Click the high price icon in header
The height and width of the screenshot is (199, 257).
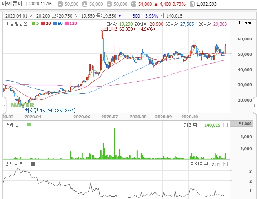[x=85, y=4]
